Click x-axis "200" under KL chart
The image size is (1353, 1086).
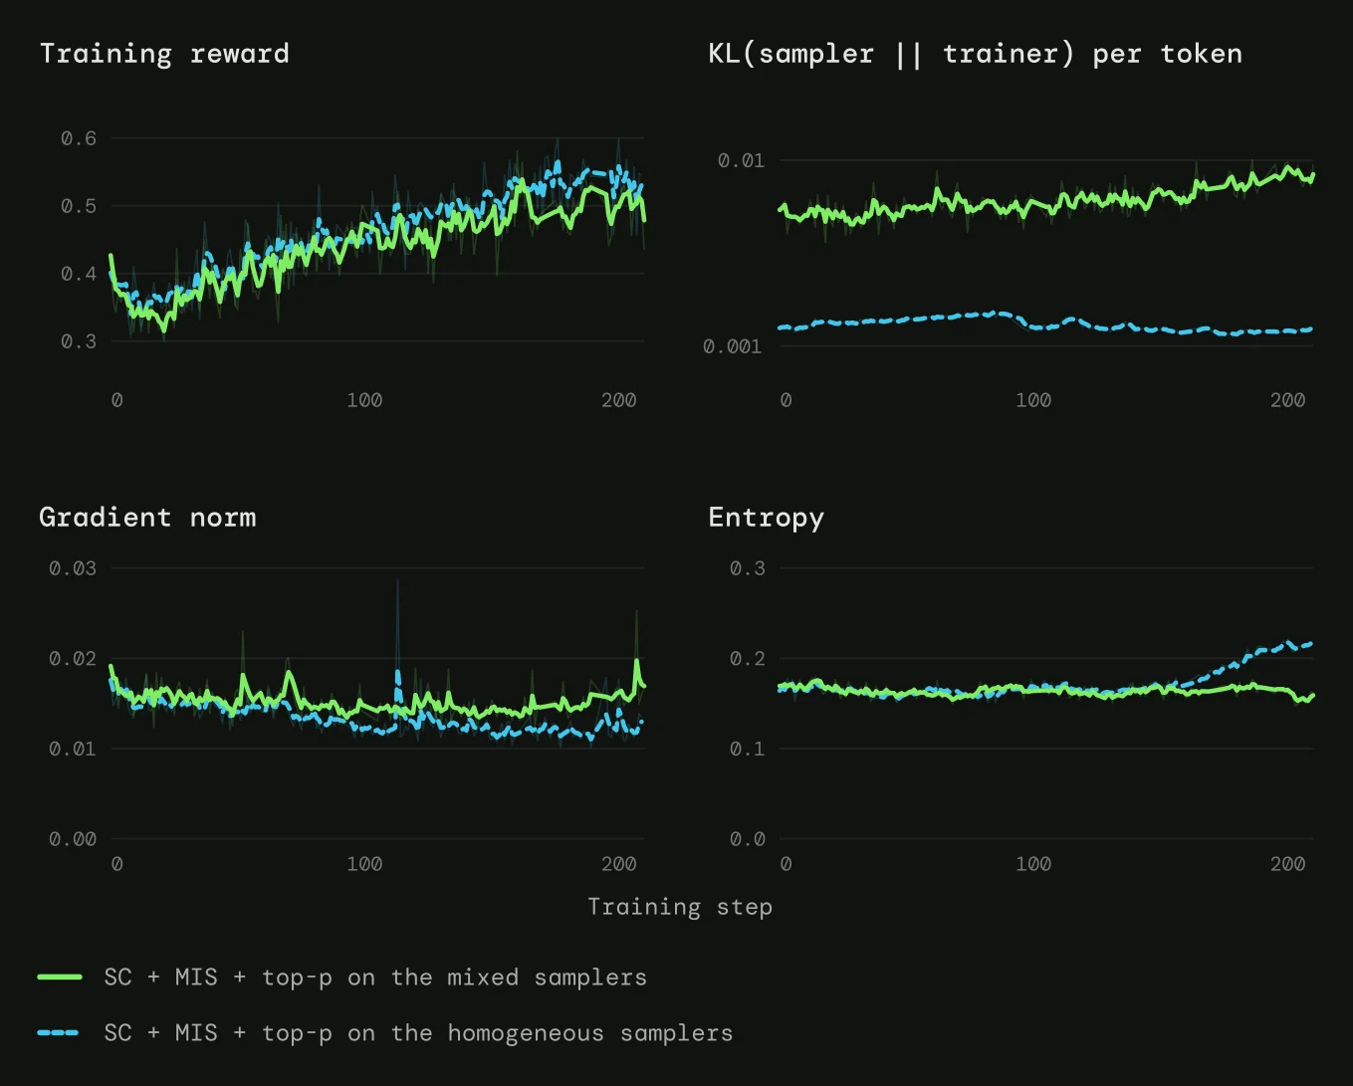(1288, 400)
